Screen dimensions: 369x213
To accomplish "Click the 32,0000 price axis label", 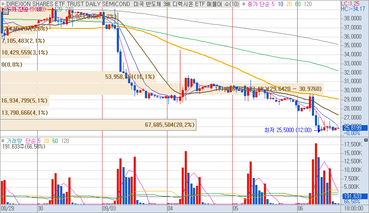I will 353,72.
